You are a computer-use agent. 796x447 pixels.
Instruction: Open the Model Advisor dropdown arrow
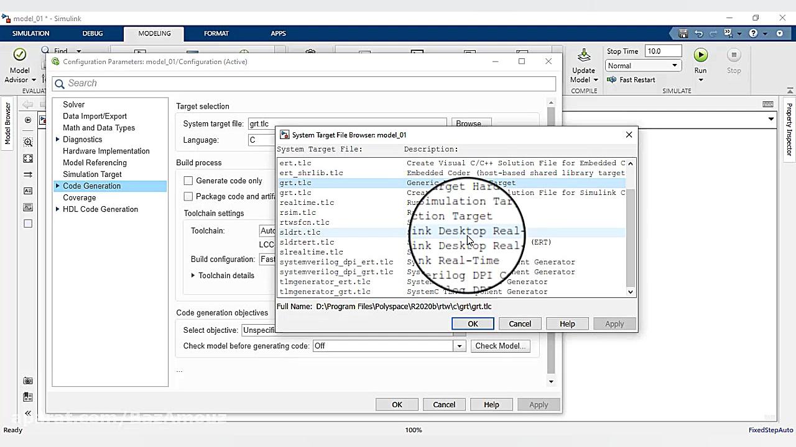tap(34, 80)
